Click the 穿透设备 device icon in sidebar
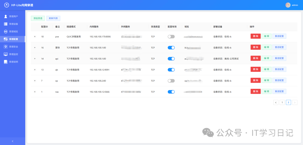The image size is (303, 145). tap(6, 24)
